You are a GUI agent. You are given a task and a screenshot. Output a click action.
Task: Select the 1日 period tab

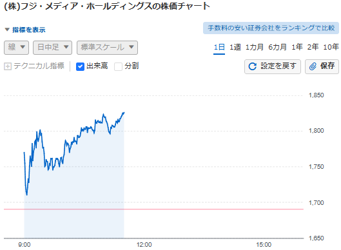pyautogui.click(x=219, y=47)
